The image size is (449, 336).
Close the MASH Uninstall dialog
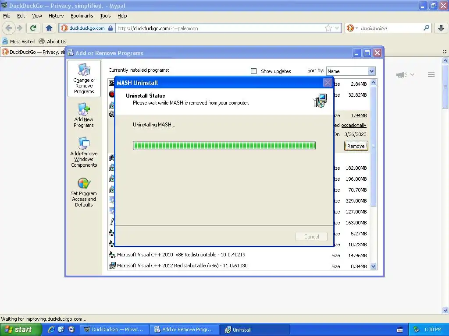tap(328, 83)
